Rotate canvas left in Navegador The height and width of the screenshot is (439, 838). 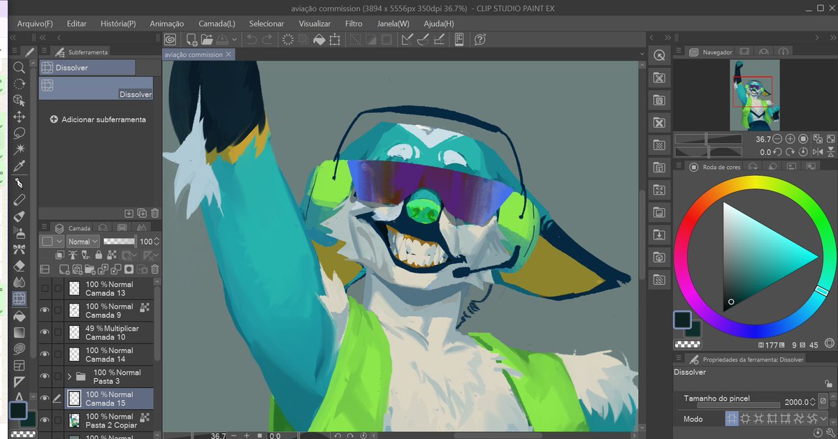pos(777,152)
